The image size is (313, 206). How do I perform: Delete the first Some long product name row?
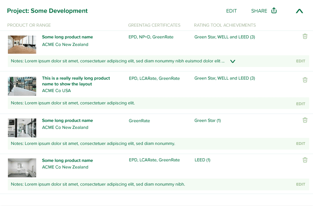pyautogui.click(x=305, y=36)
